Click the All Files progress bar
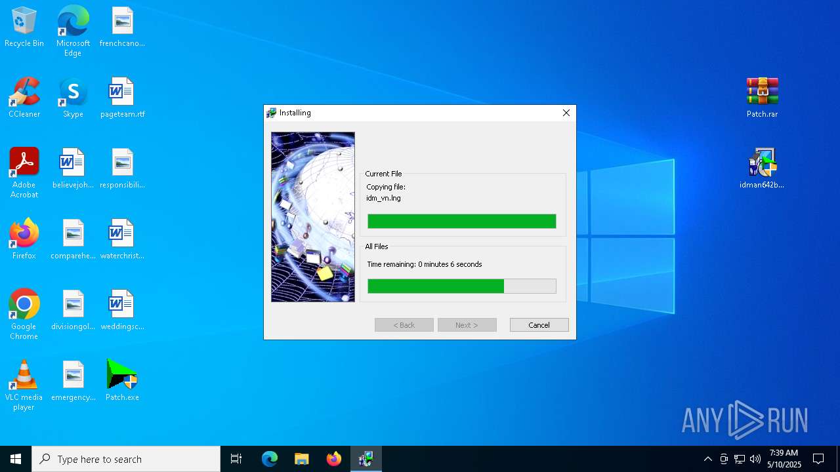840x472 pixels. (x=462, y=286)
